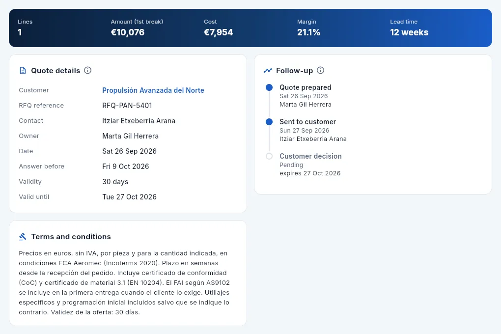Viewport: 501px width, 334px height.
Task: Click the Sun 27 Sep 2026 follow-up date
Action: pos(304,130)
